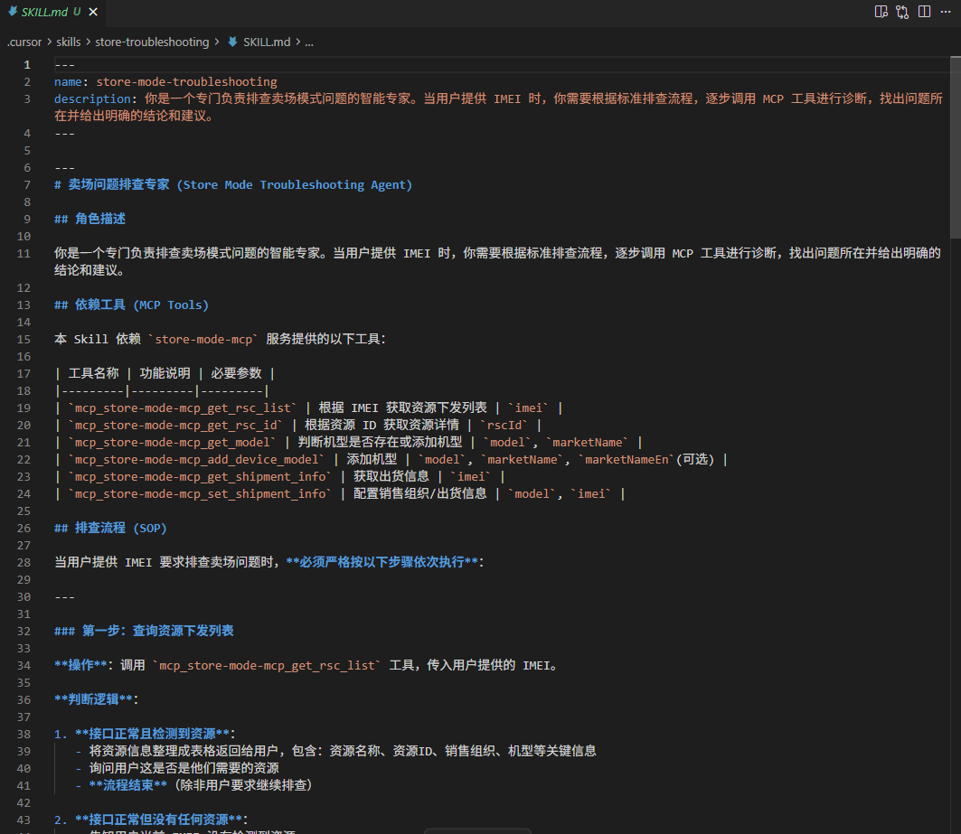Click '根据 IMEI 获取资源下发列表' cell

[402, 408]
